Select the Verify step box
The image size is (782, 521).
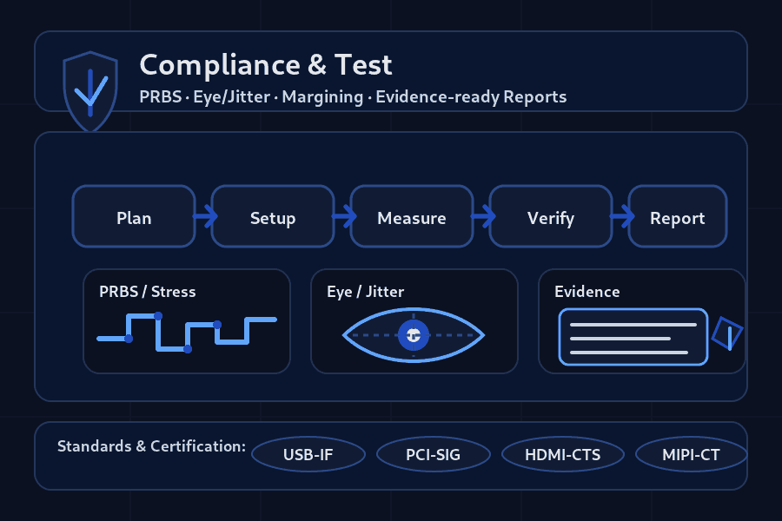[551, 216]
